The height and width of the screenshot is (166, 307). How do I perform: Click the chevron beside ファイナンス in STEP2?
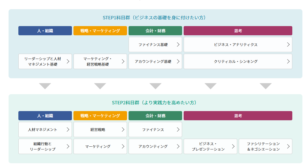178,129
